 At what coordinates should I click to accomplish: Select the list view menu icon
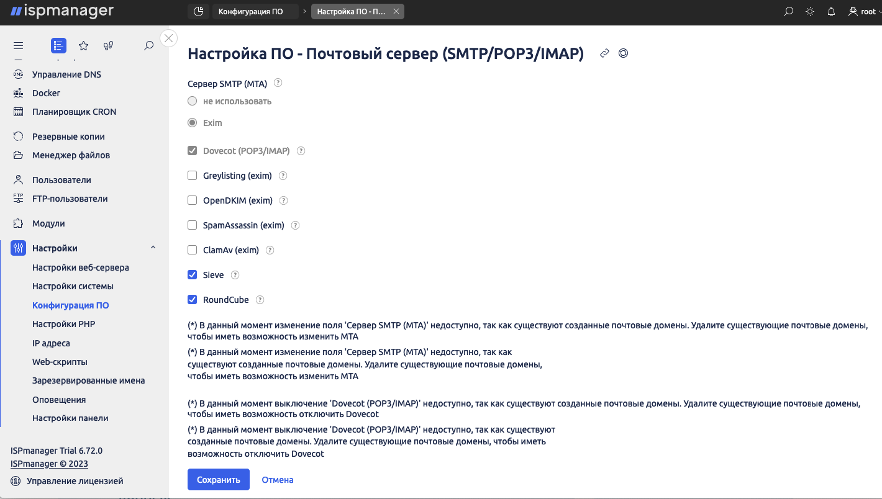pyautogui.click(x=58, y=45)
